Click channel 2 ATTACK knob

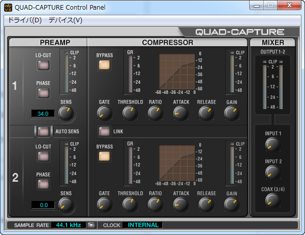(180, 205)
